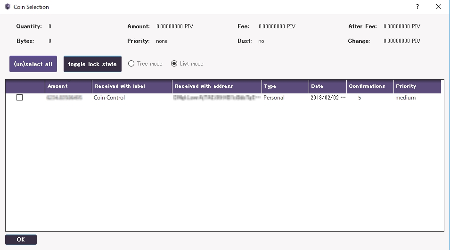This screenshot has width=450, height=250.
Task: Sort by Received with label column
Action: [x=132, y=86]
